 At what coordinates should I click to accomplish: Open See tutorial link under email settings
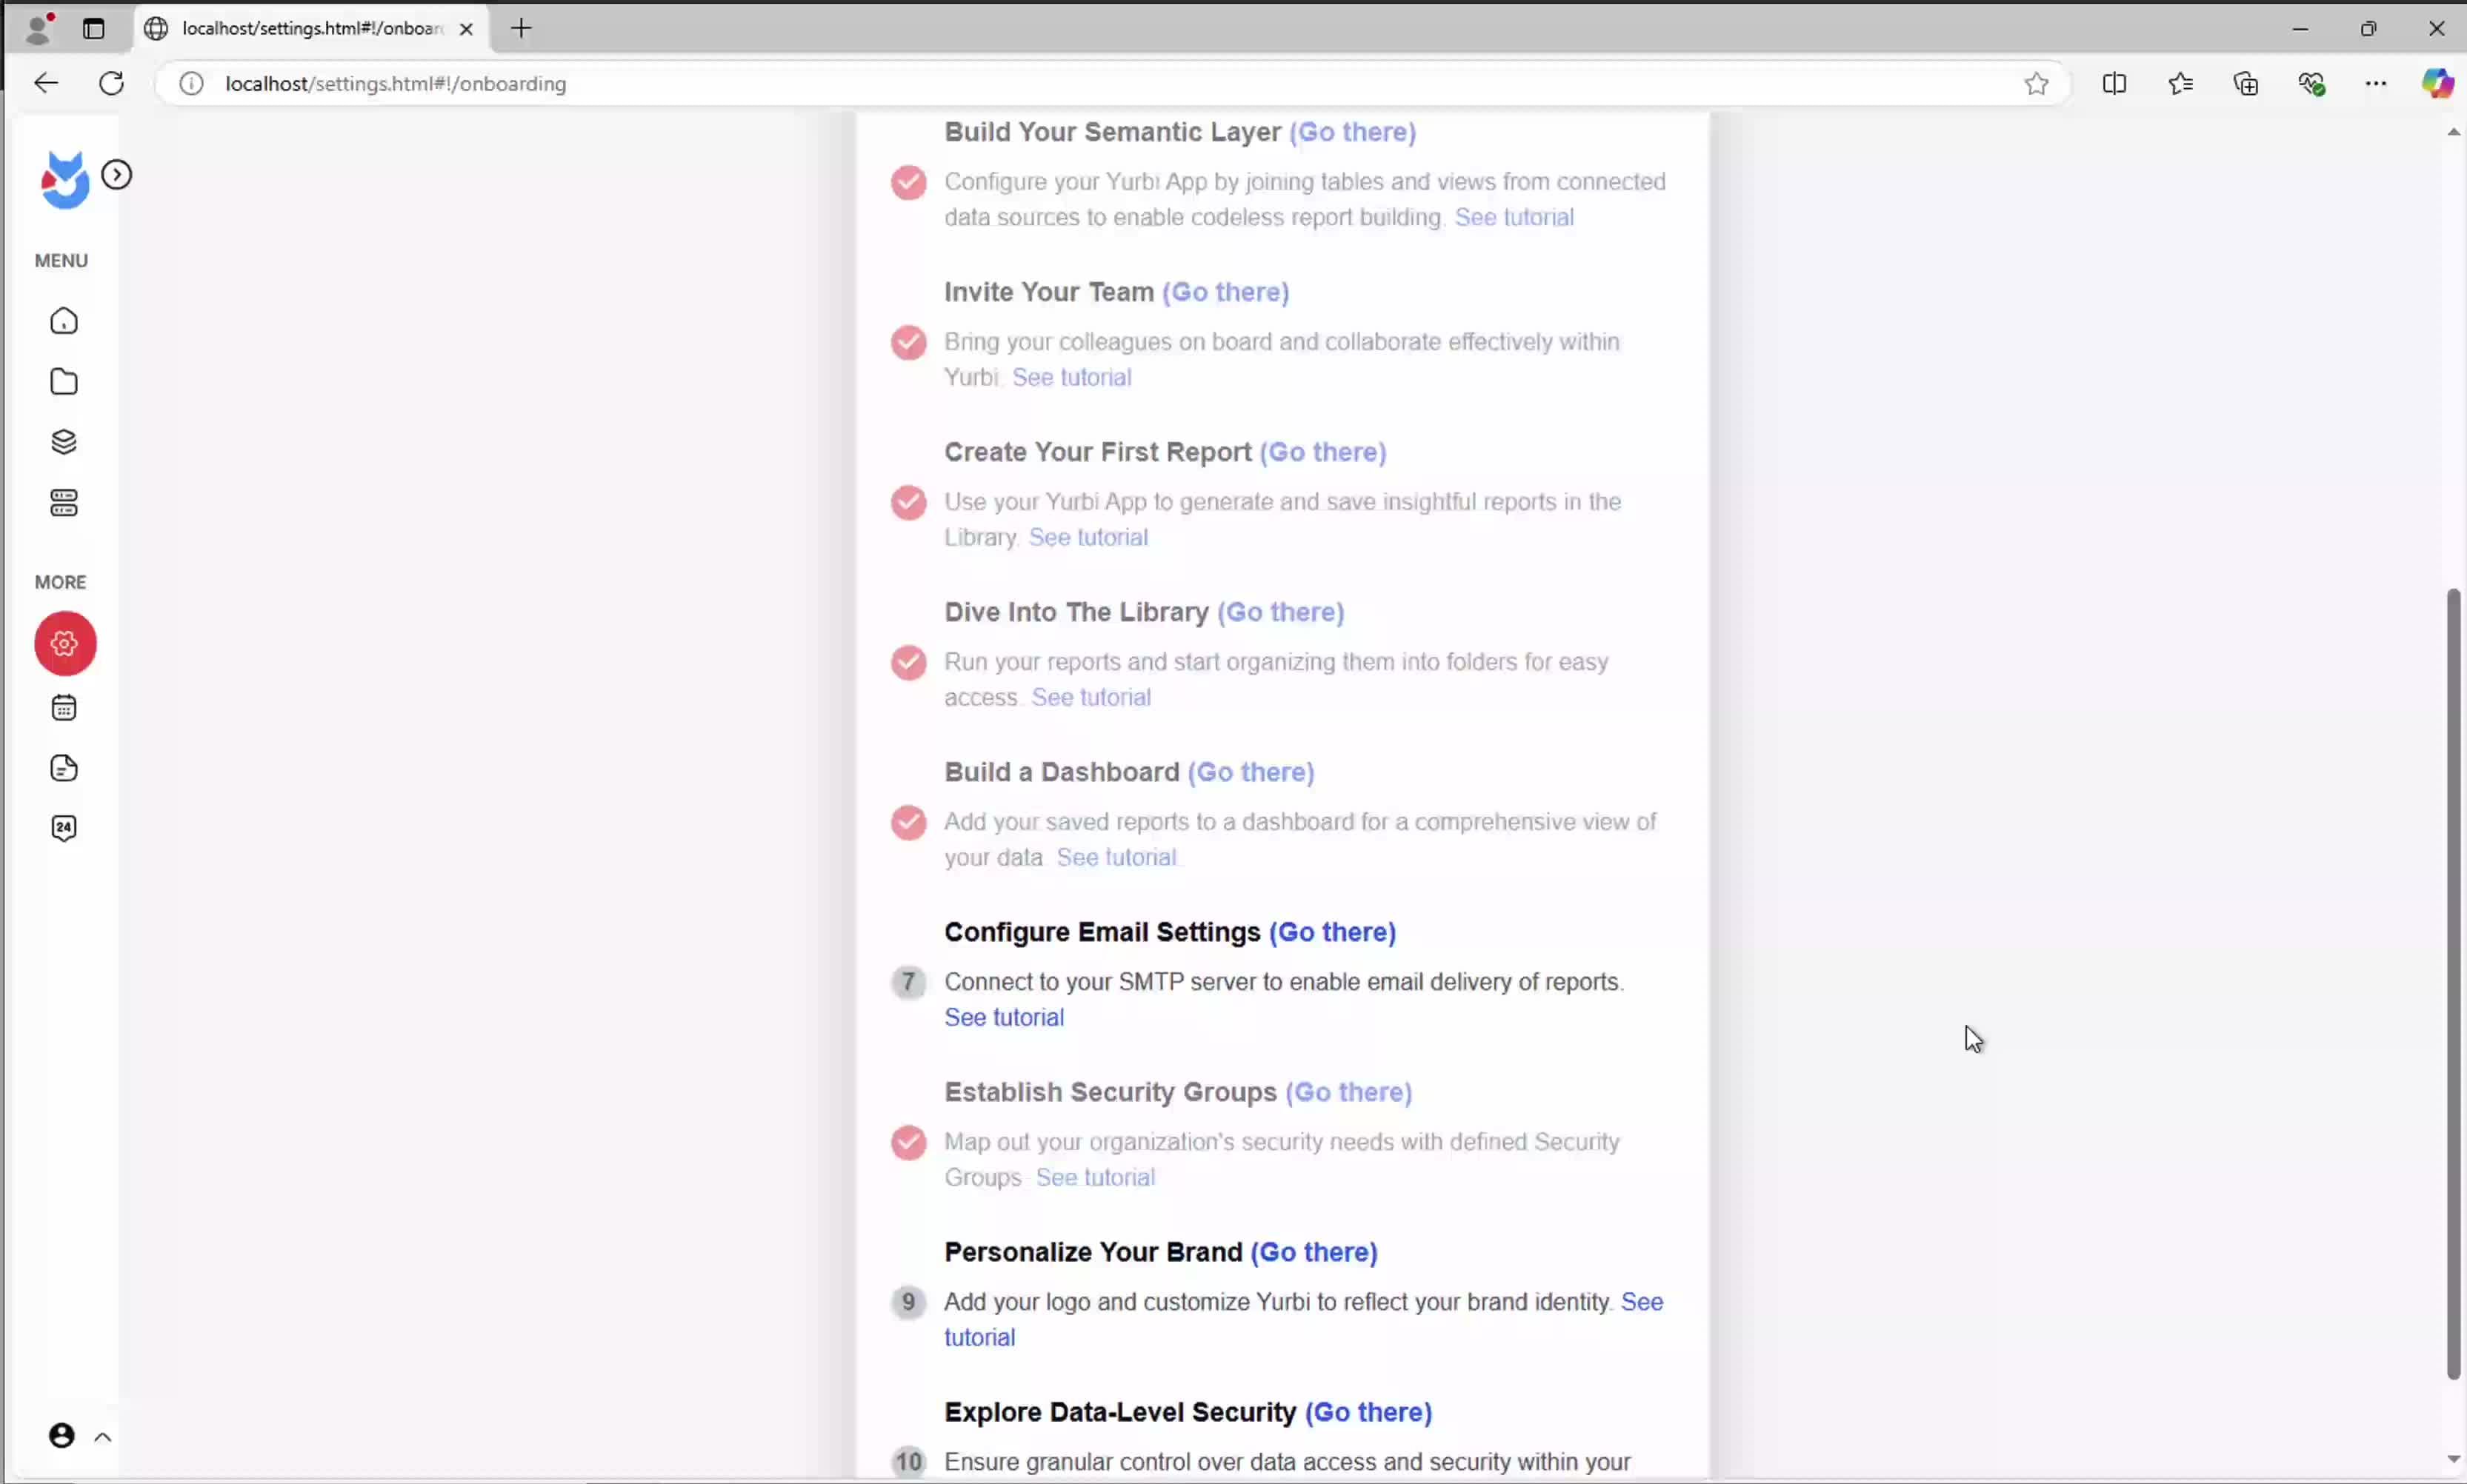(x=1003, y=1017)
